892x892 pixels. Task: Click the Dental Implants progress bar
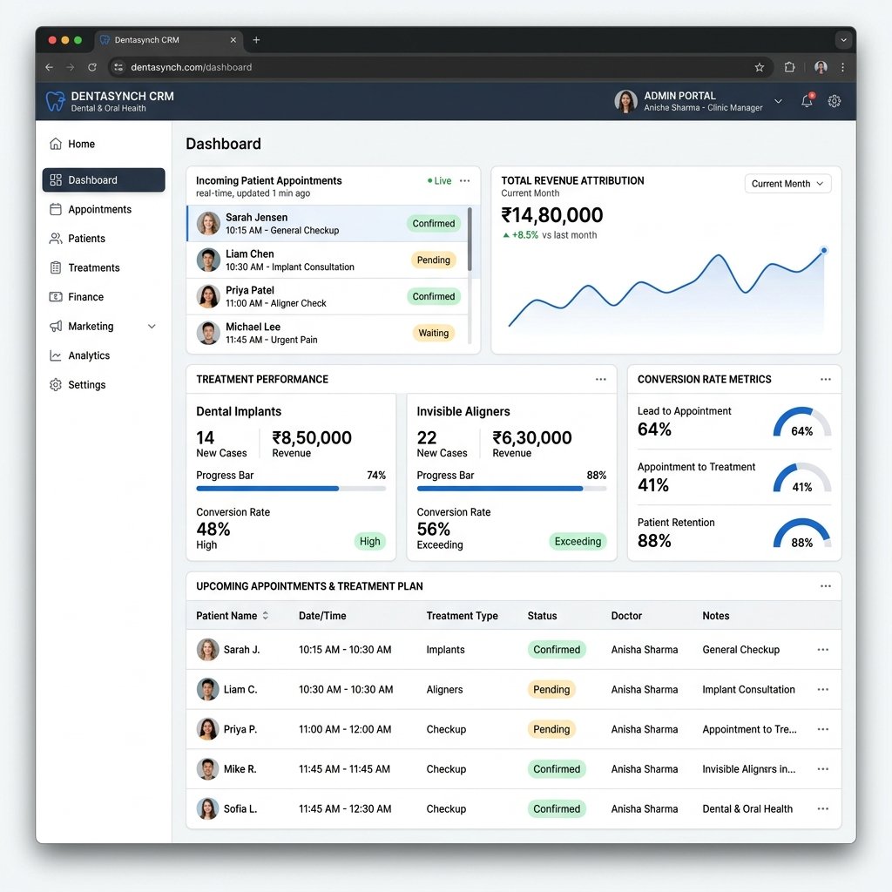coord(291,489)
